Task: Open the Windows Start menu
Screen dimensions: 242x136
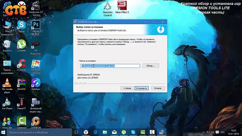Action: click(x=3, y=132)
